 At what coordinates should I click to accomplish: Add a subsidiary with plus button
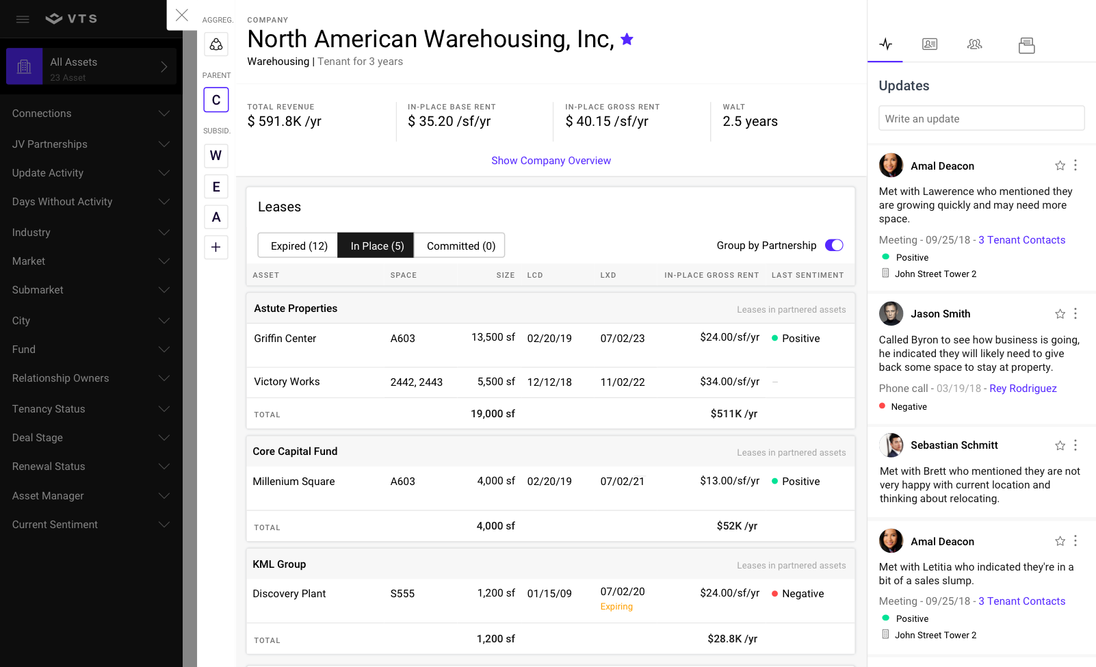click(216, 247)
